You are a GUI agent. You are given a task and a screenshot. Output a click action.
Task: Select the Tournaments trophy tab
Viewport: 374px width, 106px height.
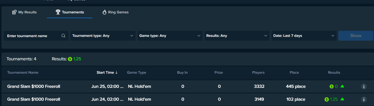coord(70,12)
